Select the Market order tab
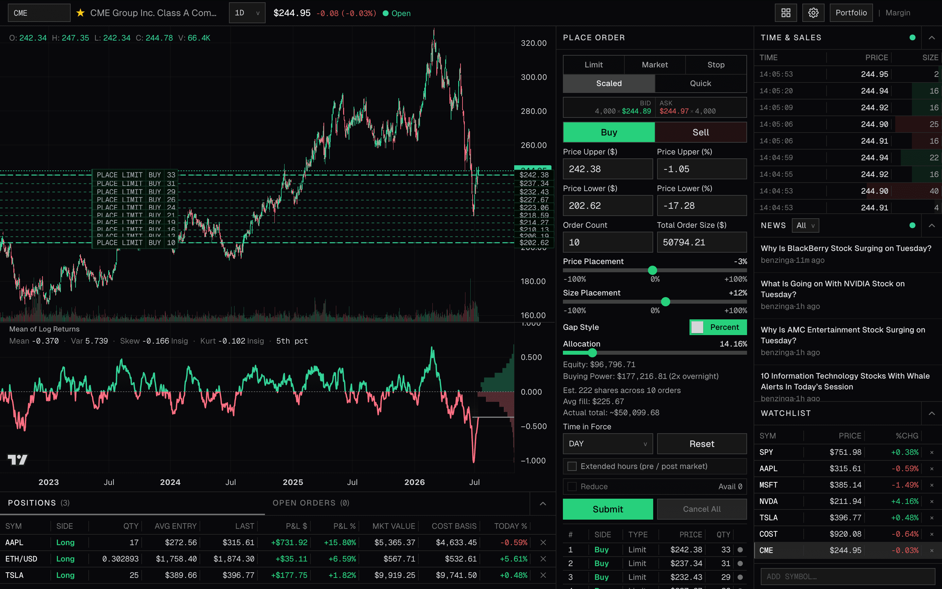The height and width of the screenshot is (589, 942). 655,65
